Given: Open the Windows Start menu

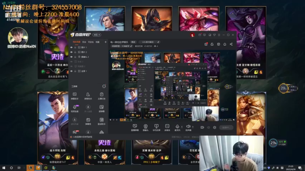Looking at the screenshot, I should coord(4,168).
